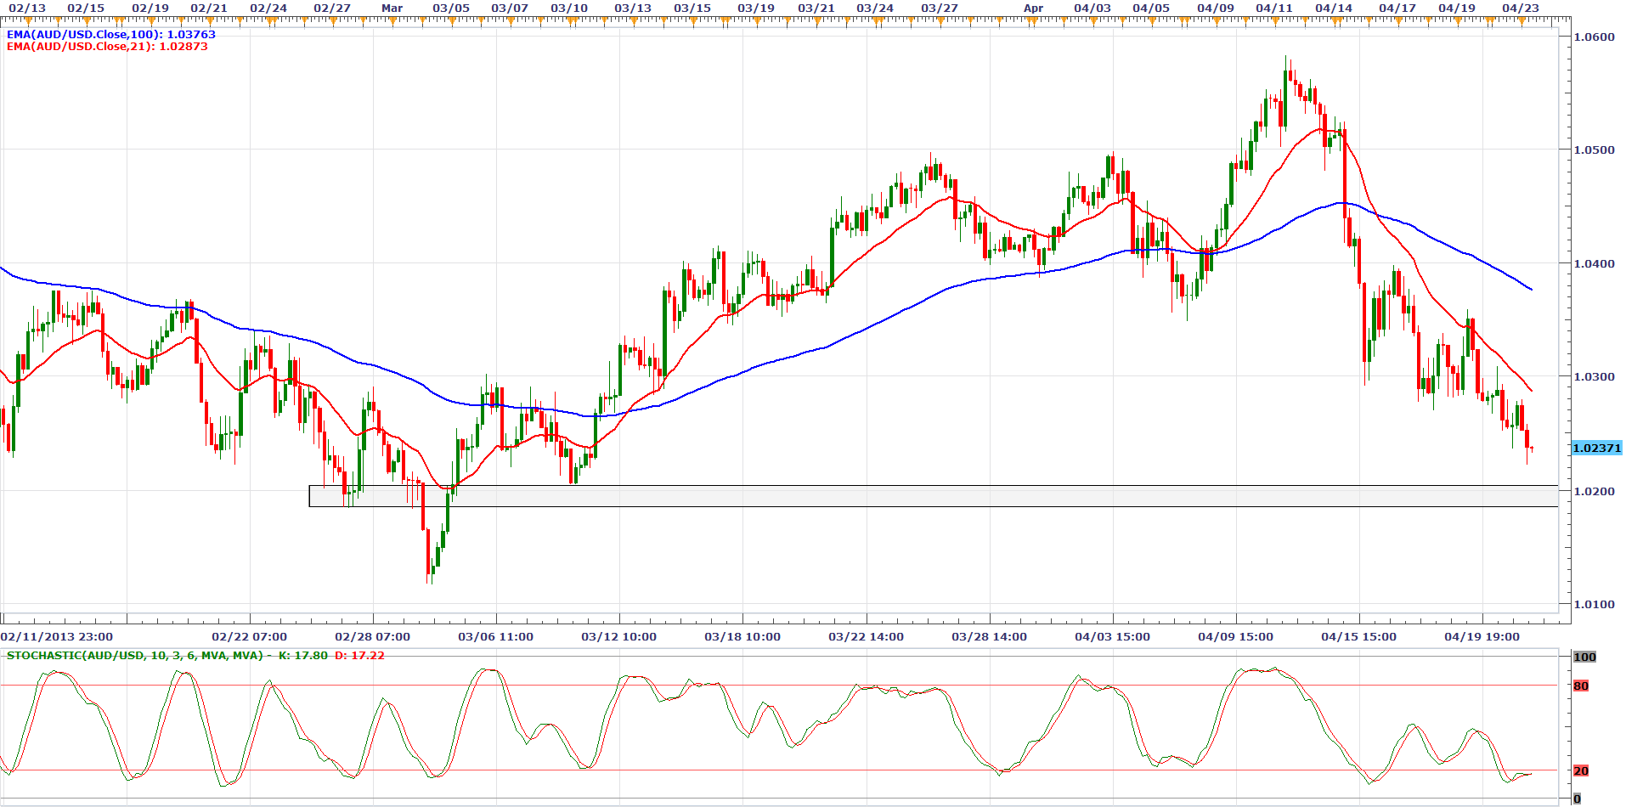Click the orange marker under the 02/27 date

point(331,20)
